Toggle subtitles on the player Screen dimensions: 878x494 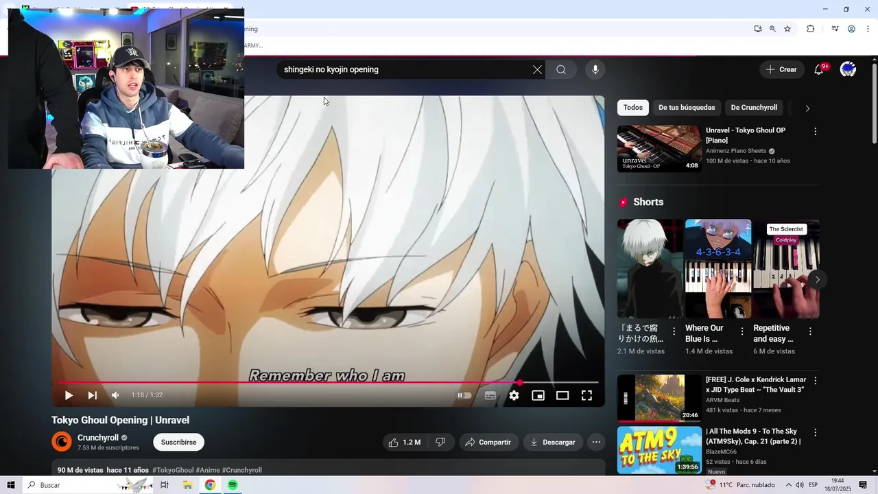click(x=490, y=395)
